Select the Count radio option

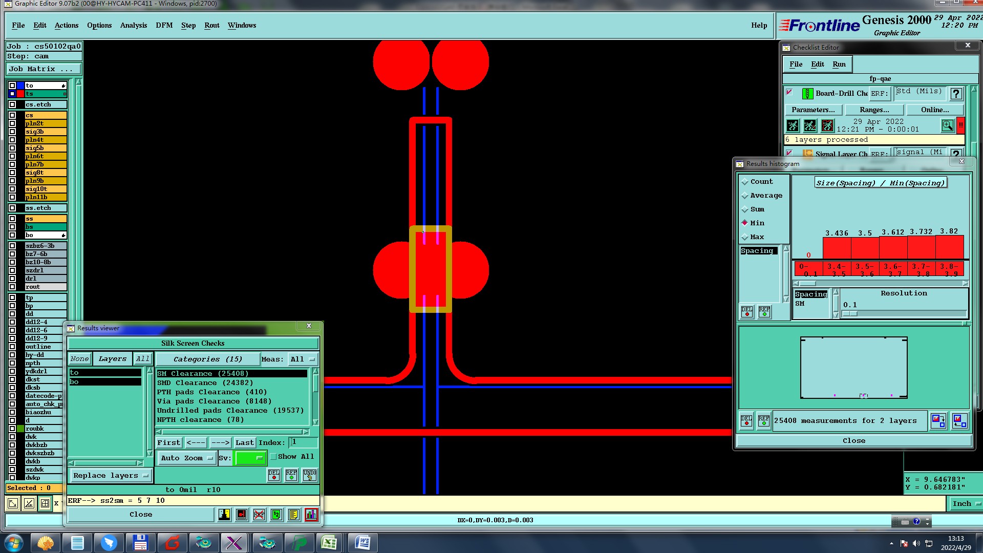click(x=745, y=182)
